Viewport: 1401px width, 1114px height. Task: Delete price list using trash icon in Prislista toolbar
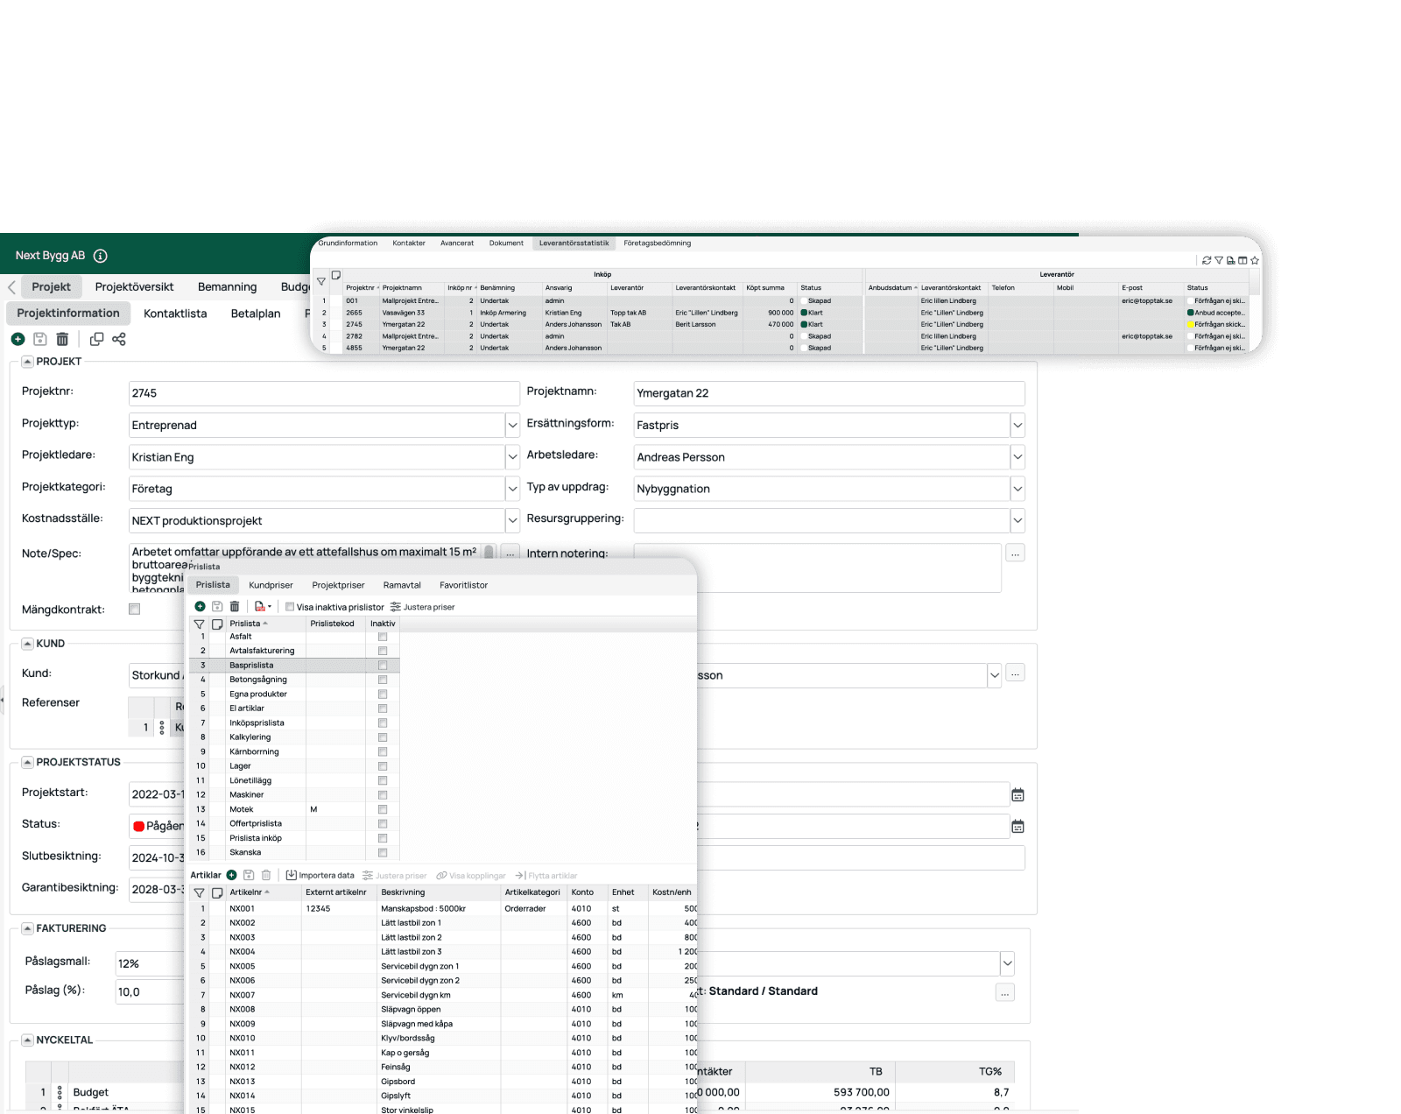coord(235,606)
